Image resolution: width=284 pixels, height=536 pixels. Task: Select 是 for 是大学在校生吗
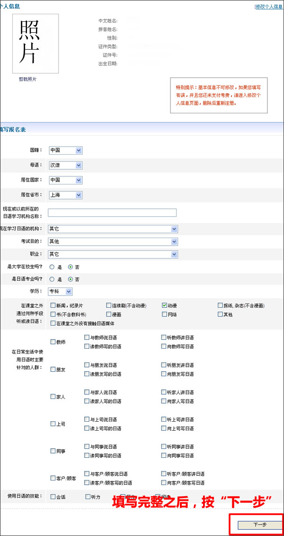[x=52, y=267]
